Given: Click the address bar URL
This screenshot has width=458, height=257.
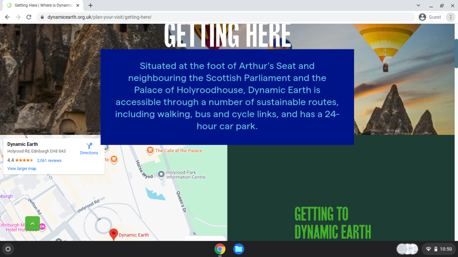Looking at the screenshot, I should coord(99,17).
